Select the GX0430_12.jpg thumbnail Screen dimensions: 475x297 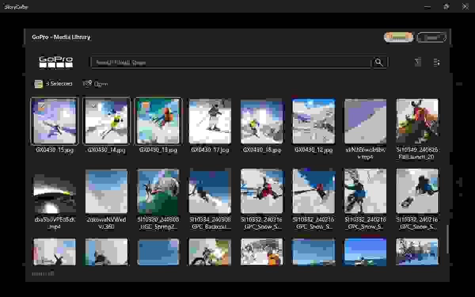[313, 121]
